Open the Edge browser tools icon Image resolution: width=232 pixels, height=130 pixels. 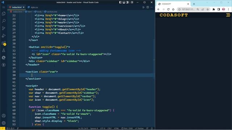4,58
